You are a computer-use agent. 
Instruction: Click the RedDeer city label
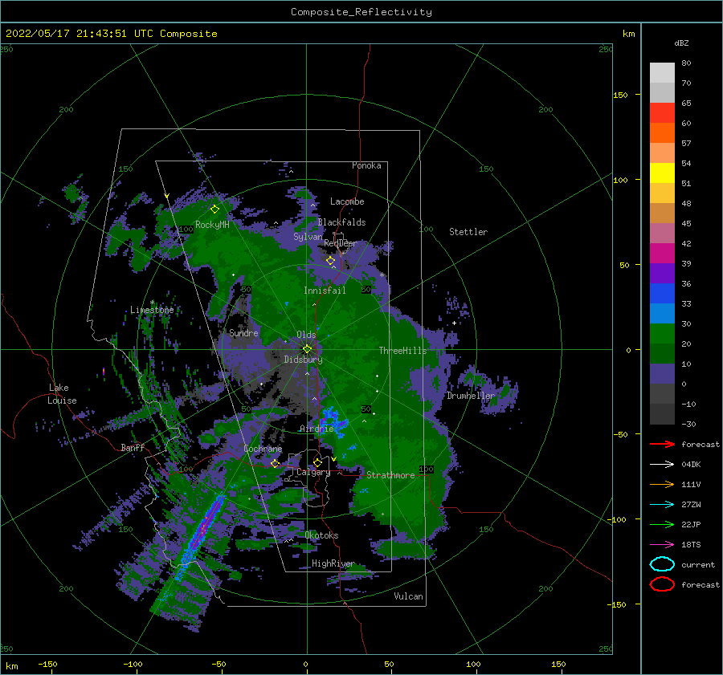coord(341,243)
